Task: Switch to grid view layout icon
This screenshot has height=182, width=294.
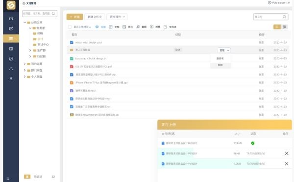Action: tap(284, 27)
